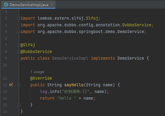
Task: Click the fold end marker at line 5
Action: point(19,31)
